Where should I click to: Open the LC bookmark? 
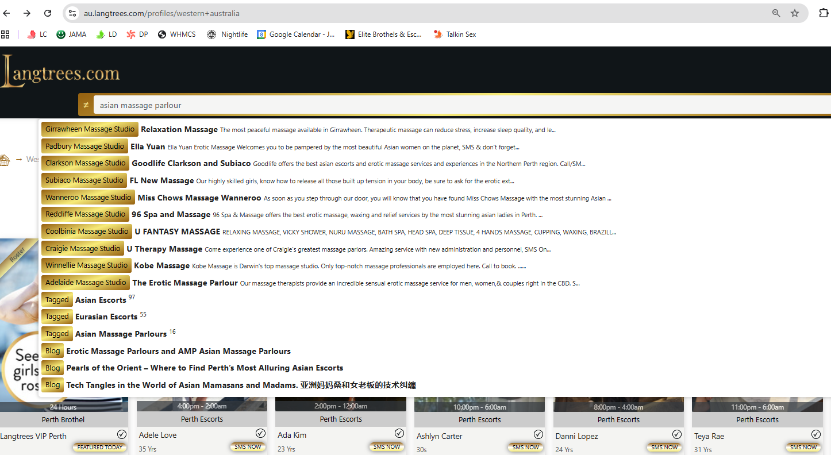(x=37, y=34)
